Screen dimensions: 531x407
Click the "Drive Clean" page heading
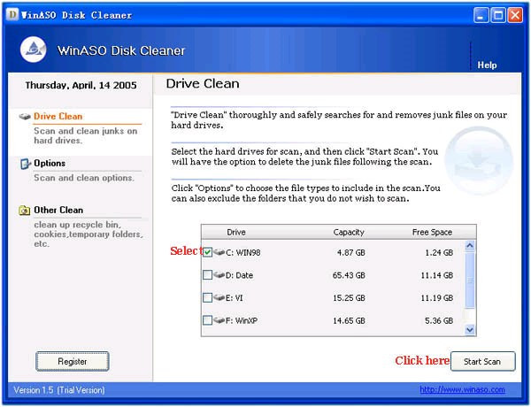203,84
